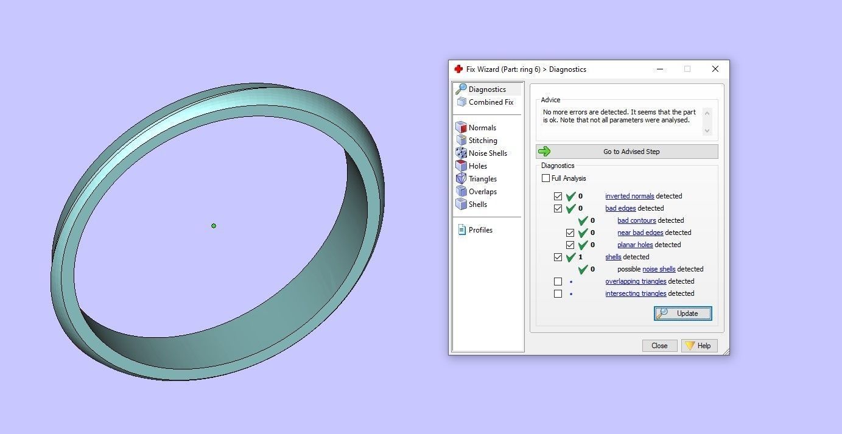Select the Diagnostics magnifier icon
842x434 pixels.
point(461,89)
